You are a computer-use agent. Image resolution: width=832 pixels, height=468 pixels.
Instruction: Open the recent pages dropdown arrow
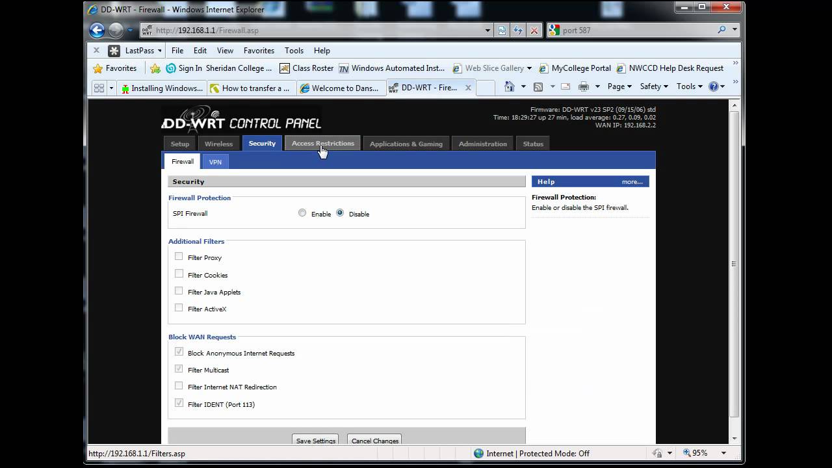click(x=131, y=30)
